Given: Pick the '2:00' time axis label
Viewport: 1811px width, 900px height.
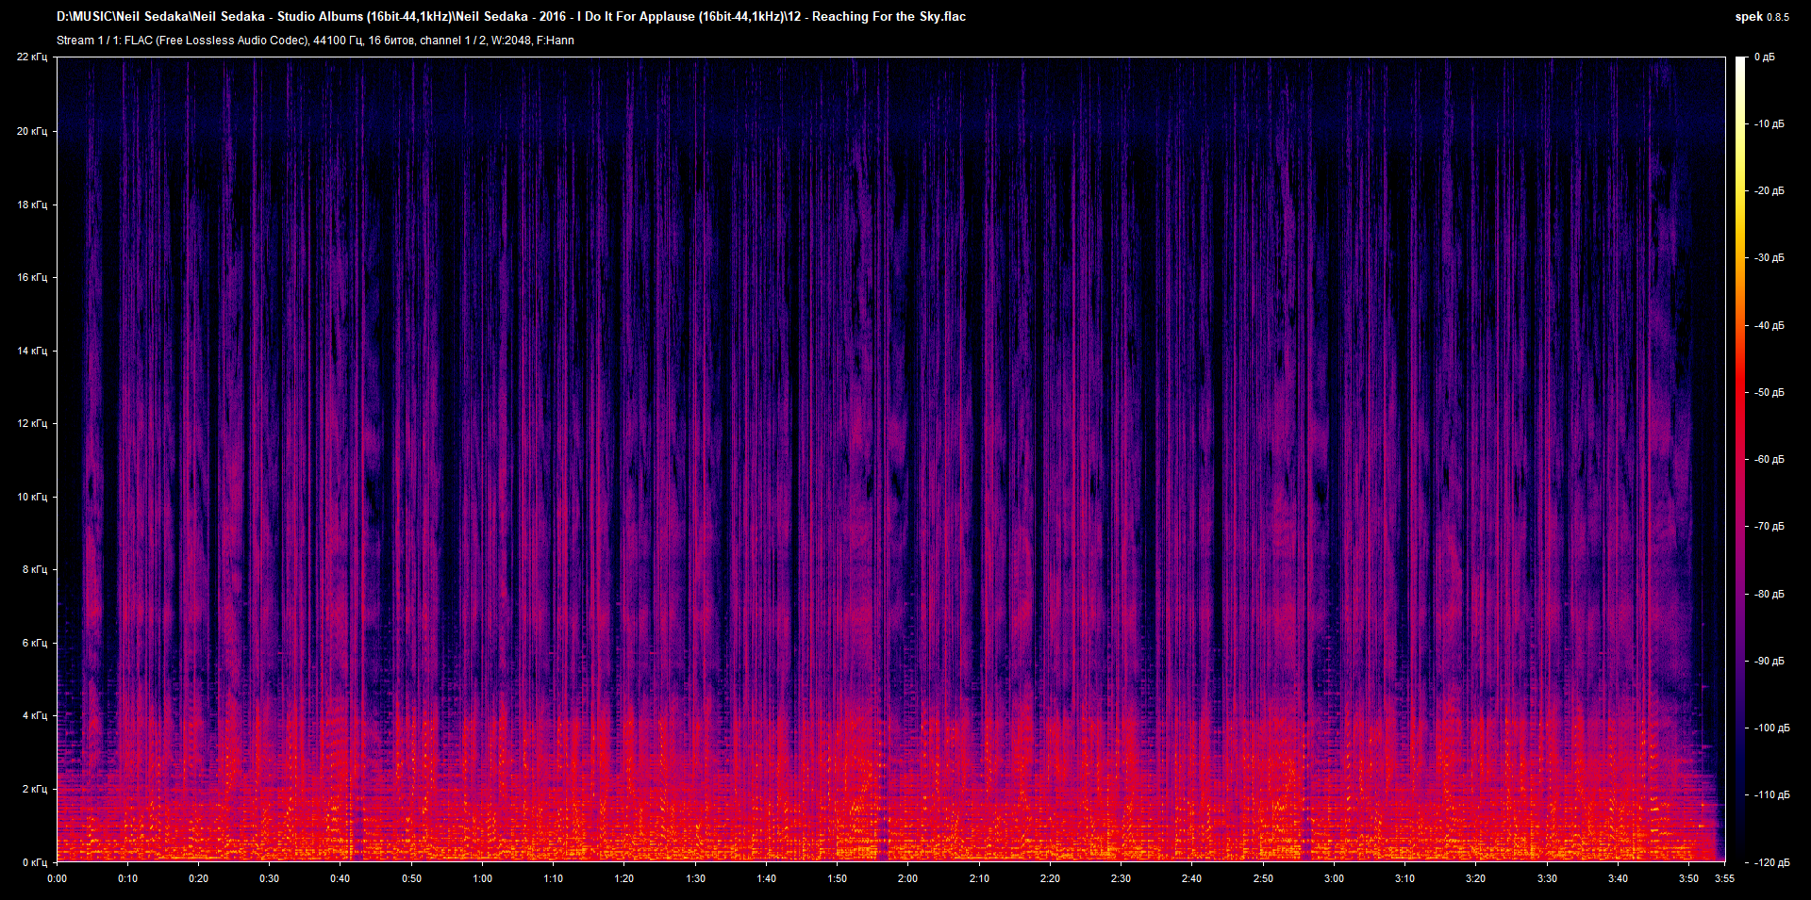Looking at the screenshot, I should (908, 878).
